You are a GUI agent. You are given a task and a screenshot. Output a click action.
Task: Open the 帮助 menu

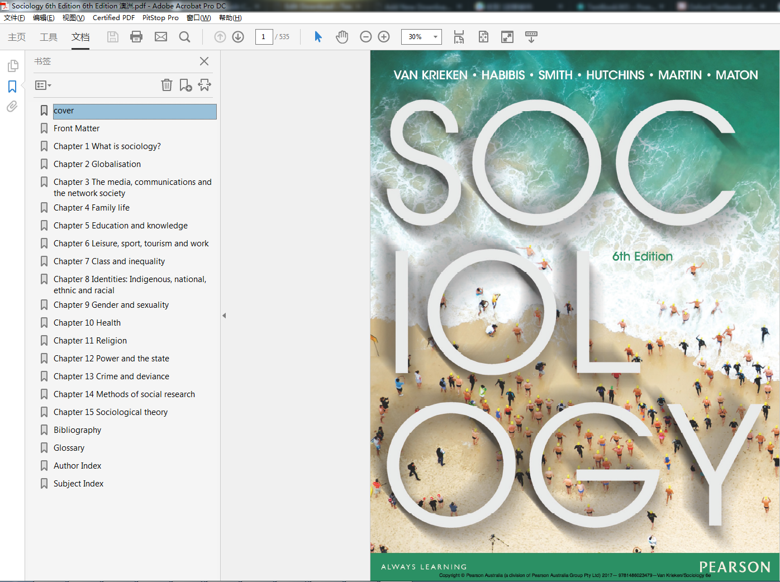coord(230,18)
